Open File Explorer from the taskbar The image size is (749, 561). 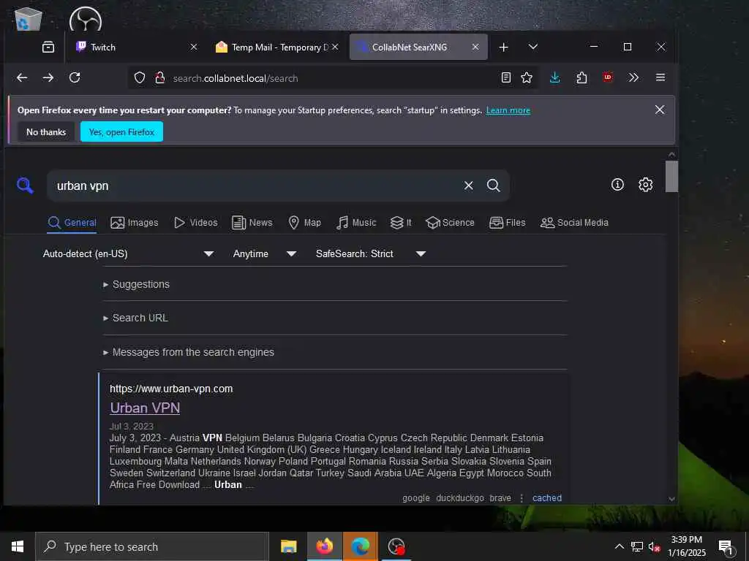(288, 546)
